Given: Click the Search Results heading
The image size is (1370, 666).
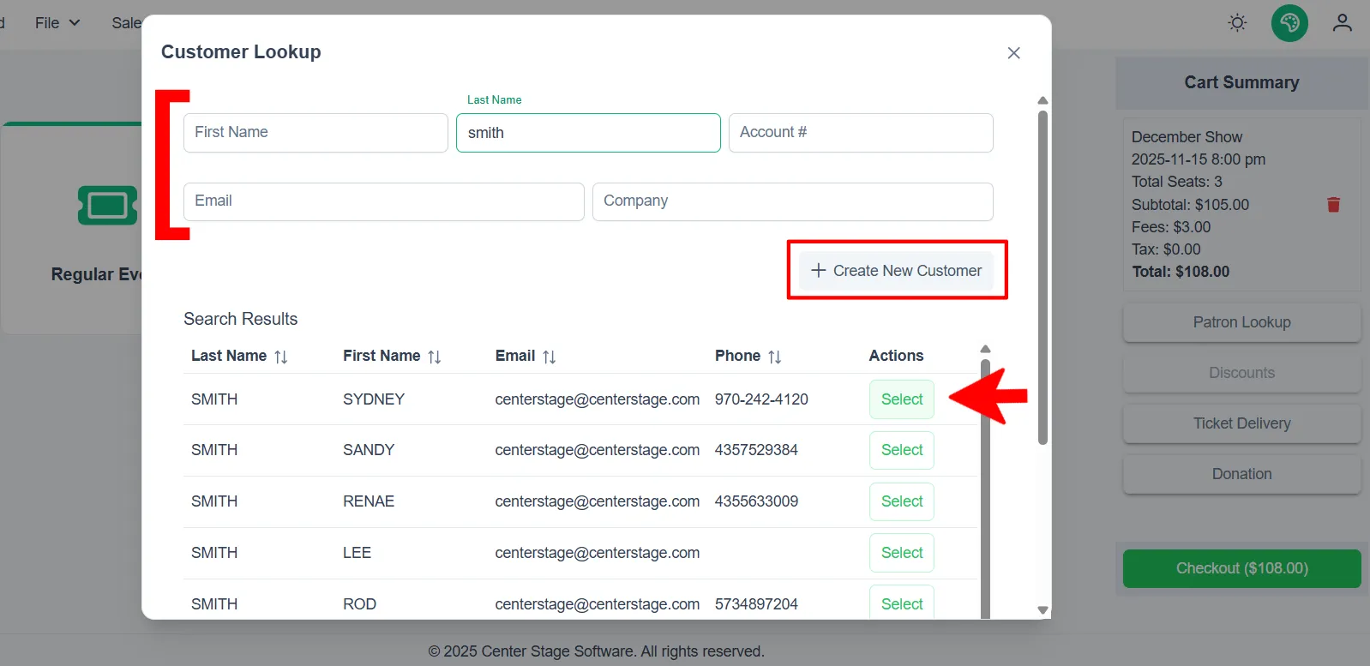Looking at the screenshot, I should point(241,319).
